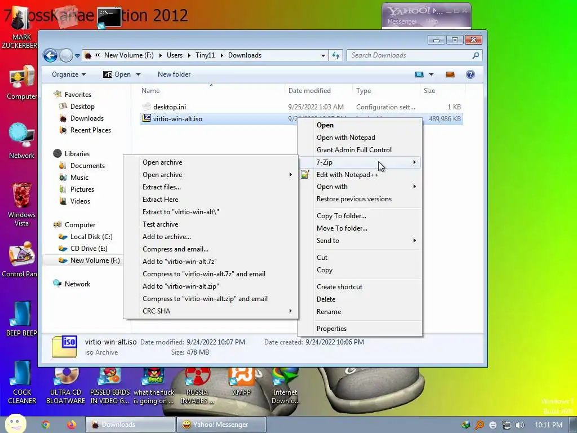Click the change view icon in toolbar
Viewport: 577px width, 433px height.
pos(419,74)
